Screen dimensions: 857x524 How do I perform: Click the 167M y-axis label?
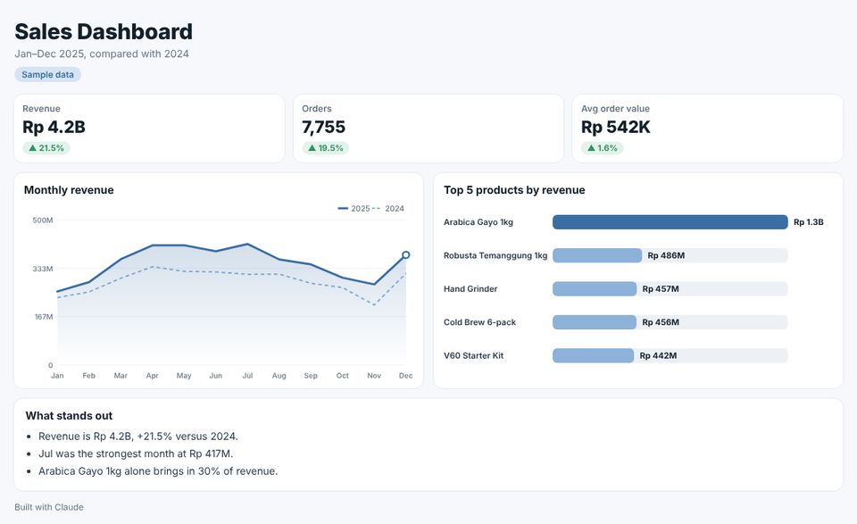[x=44, y=317]
